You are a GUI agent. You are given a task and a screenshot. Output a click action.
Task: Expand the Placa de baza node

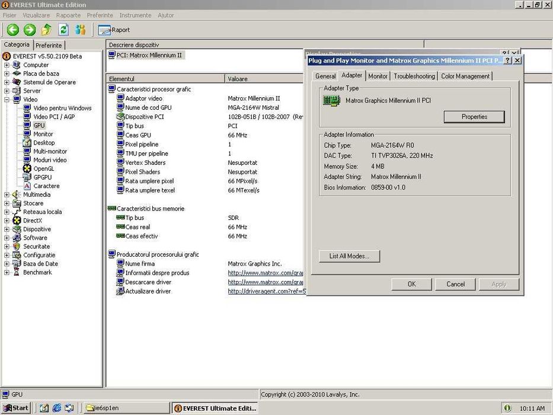point(7,74)
